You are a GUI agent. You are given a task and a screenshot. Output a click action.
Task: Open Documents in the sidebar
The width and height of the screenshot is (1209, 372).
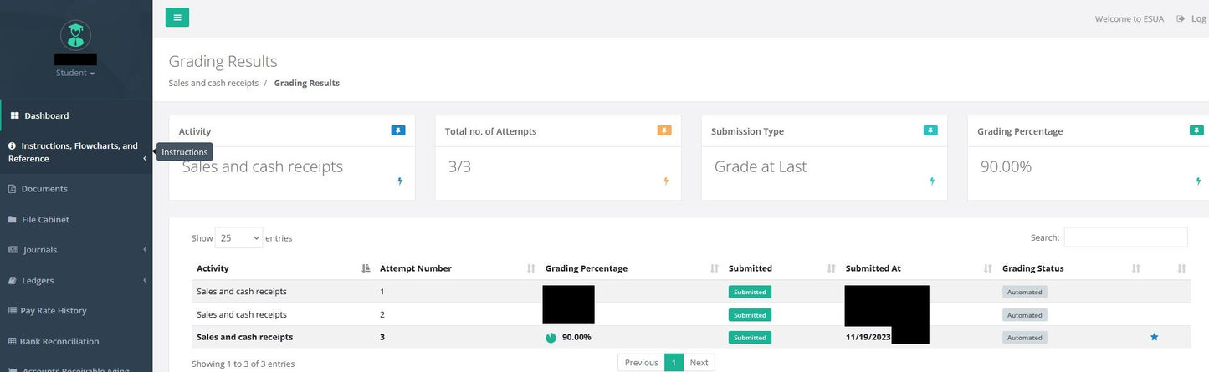coord(76,189)
